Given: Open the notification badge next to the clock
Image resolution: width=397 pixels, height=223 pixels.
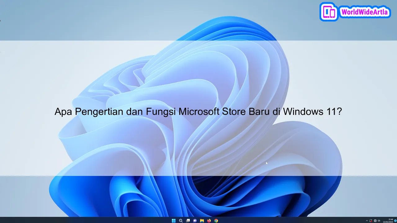Looking at the screenshot, I should 395,221.
